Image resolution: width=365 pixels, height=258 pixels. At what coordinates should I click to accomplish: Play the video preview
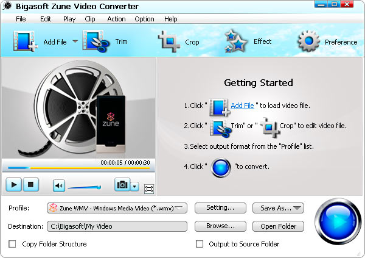coord(14,185)
